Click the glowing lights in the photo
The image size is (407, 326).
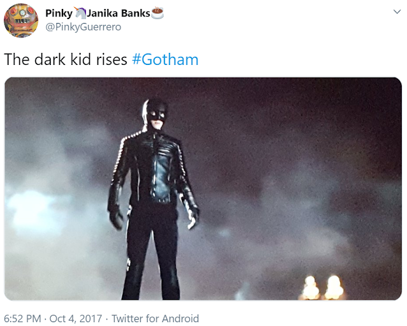click(322, 287)
